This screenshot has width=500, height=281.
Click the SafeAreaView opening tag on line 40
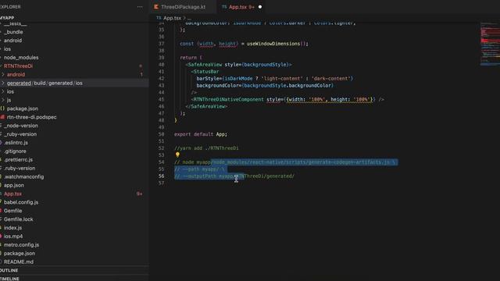(x=205, y=65)
